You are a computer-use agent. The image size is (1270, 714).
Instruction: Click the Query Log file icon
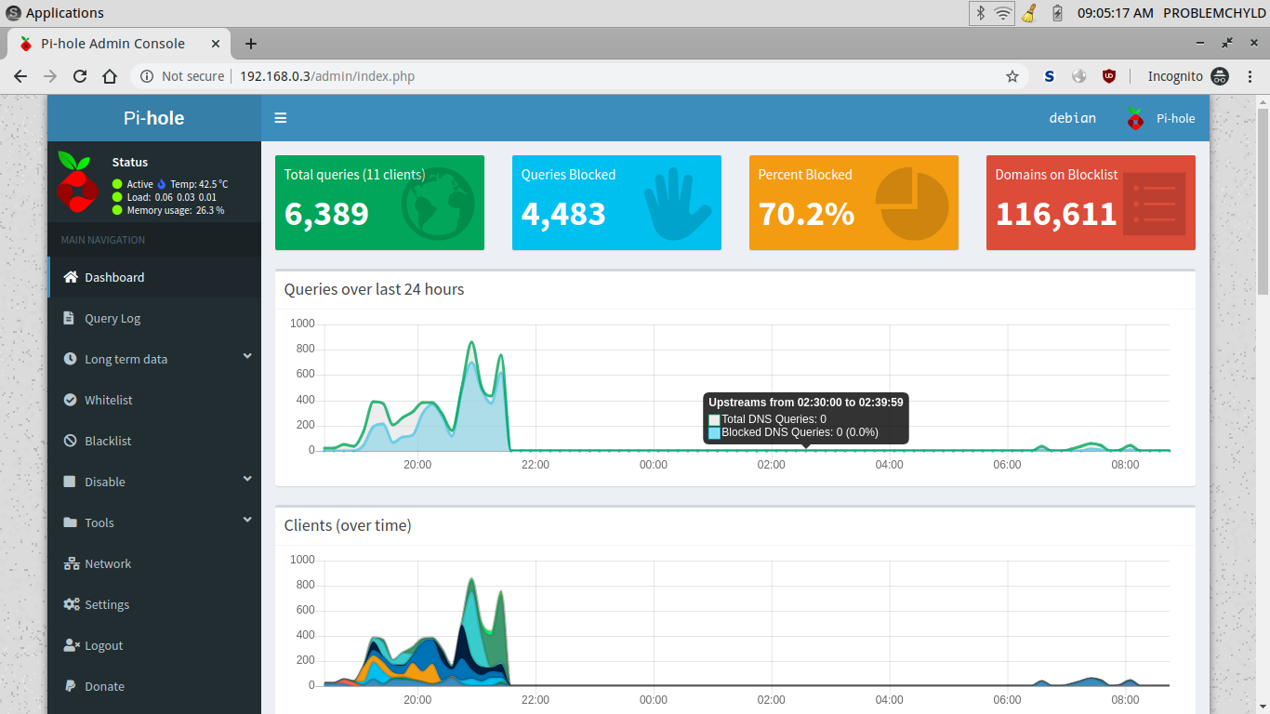click(x=69, y=318)
